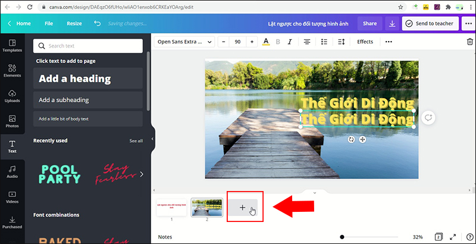476x244 pixels.
Task: Delete selected element with trash icon
Action: point(469,42)
